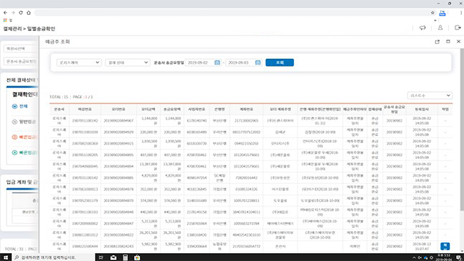Open the user profile icon in header

click(441, 27)
